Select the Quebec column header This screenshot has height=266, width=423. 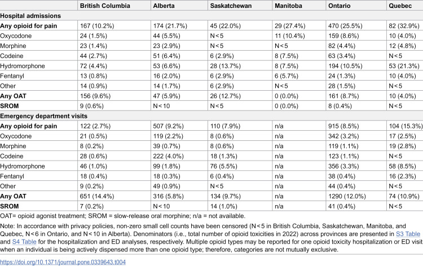pos(400,6)
